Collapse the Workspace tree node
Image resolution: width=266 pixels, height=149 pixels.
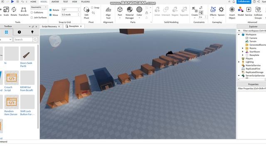(x=239, y=35)
